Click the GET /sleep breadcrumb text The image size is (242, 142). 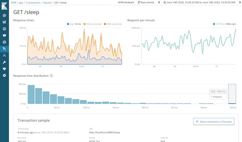coord(61,3)
